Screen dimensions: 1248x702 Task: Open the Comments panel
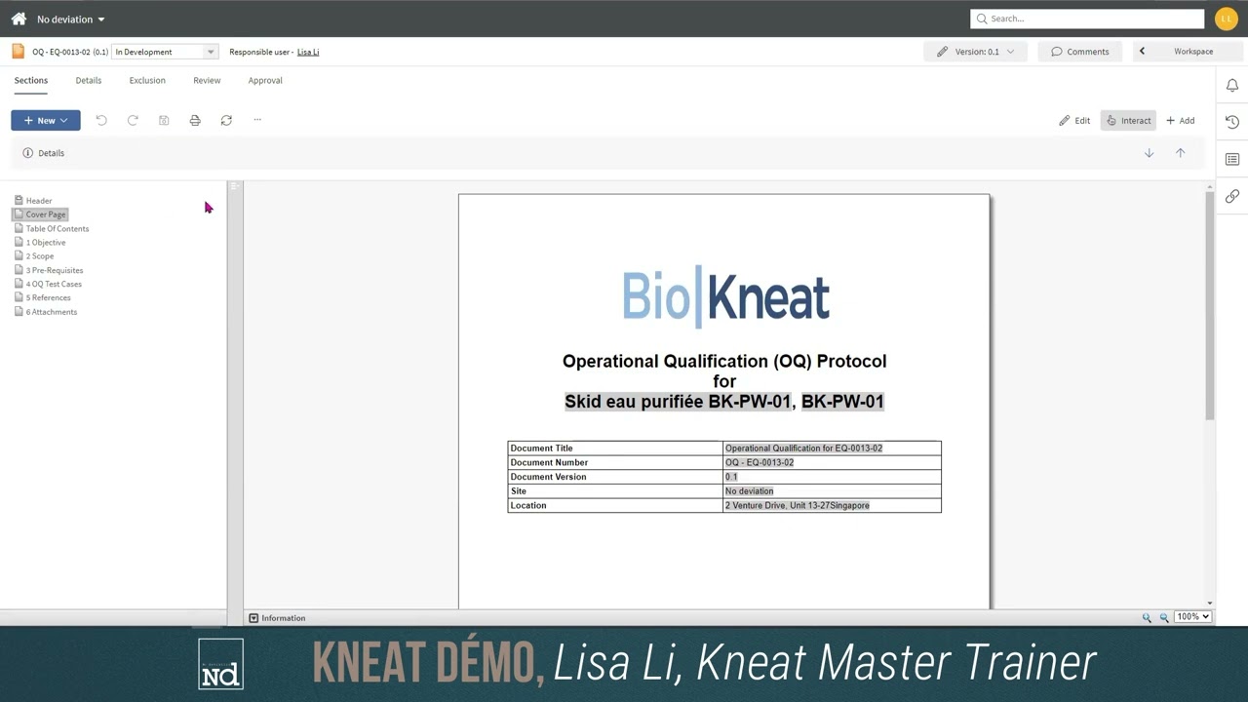point(1079,52)
